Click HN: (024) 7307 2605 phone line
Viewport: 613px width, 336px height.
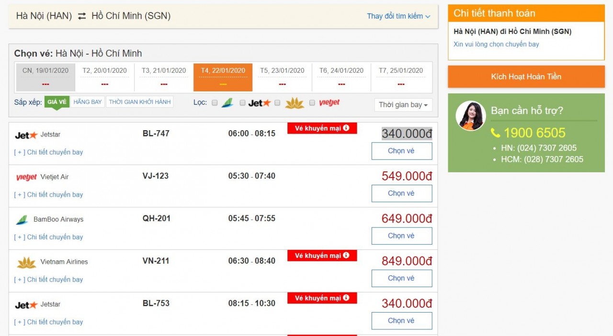tap(539, 148)
